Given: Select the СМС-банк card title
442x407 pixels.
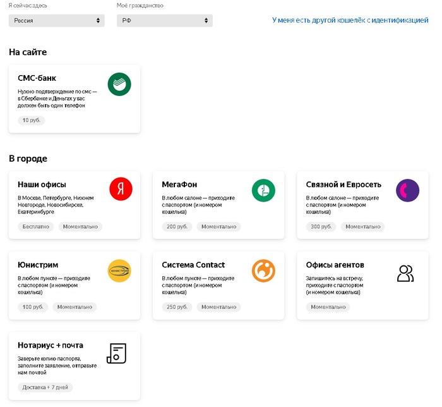Looking at the screenshot, I should 37,78.
